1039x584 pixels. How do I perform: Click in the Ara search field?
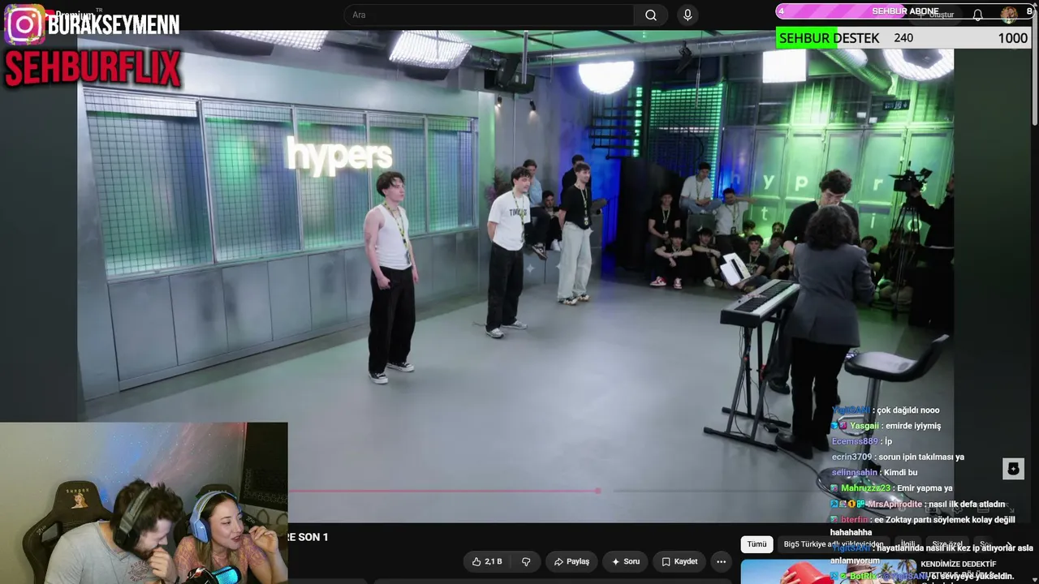(489, 15)
